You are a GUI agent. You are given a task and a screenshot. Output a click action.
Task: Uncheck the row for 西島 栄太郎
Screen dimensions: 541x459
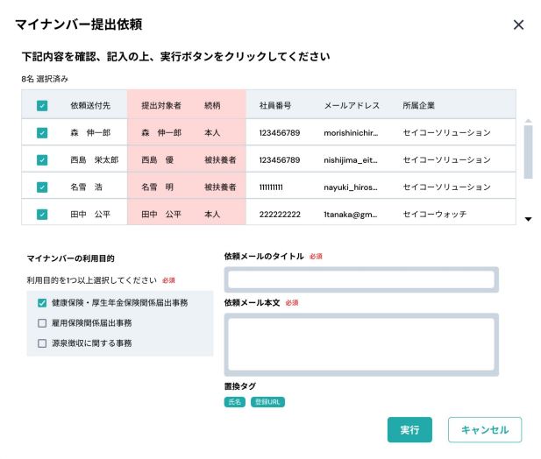(42, 160)
